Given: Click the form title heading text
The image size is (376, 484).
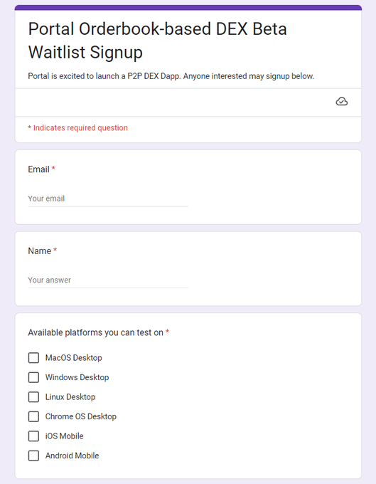Looking at the screenshot, I should (x=158, y=41).
